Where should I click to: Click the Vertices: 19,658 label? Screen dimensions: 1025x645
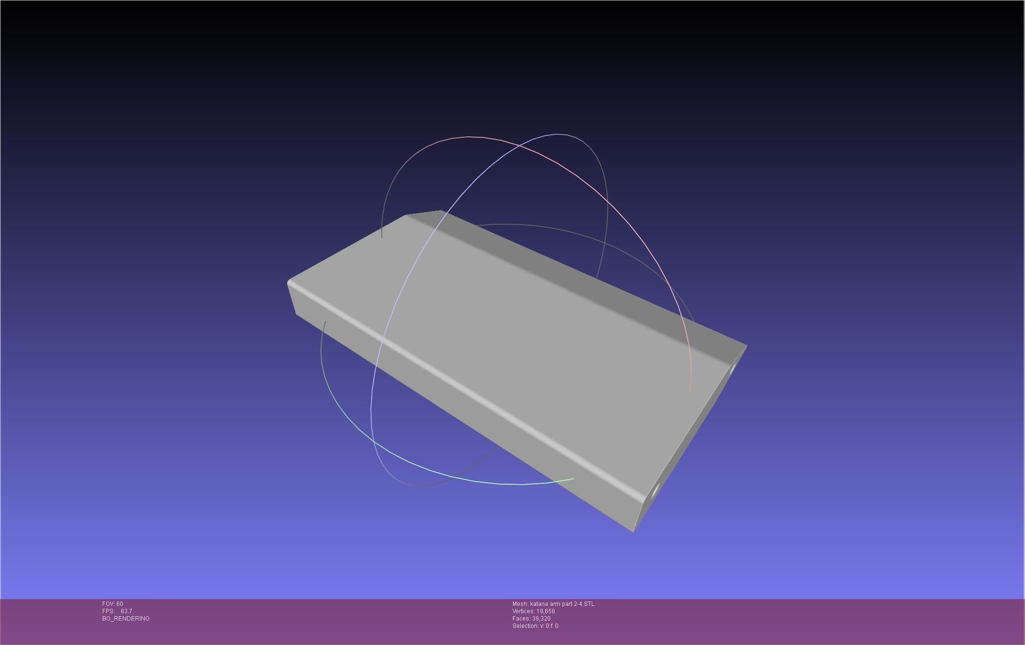pos(533,611)
